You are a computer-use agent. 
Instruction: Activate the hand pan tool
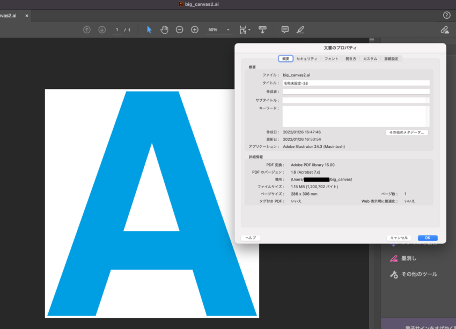(x=164, y=30)
